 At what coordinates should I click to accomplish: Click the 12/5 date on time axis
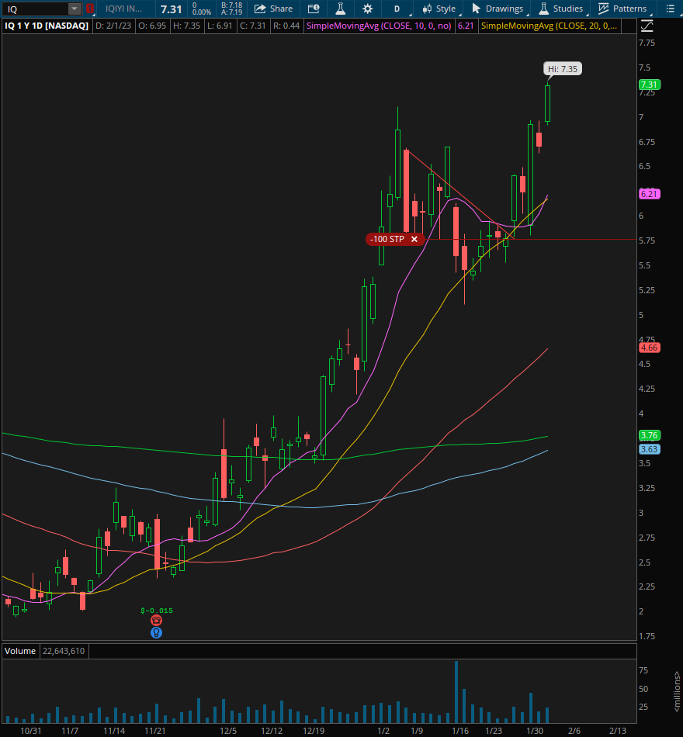tap(227, 731)
